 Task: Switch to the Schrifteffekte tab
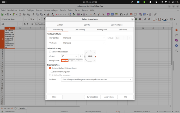coord(116,25)
